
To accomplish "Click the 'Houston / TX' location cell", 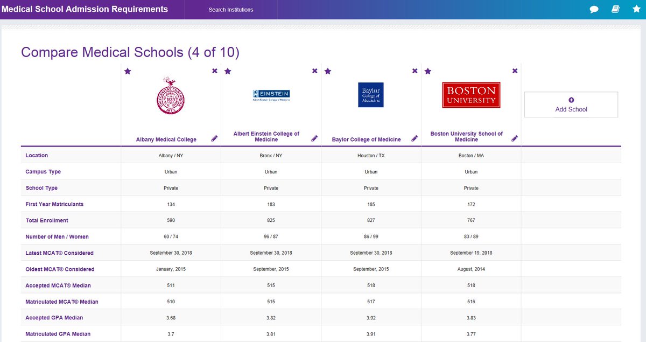I will tap(371, 156).
